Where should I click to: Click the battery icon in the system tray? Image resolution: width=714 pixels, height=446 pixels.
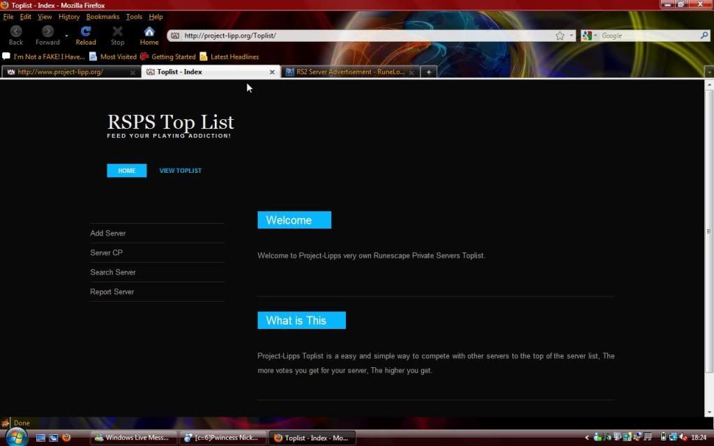point(663,438)
